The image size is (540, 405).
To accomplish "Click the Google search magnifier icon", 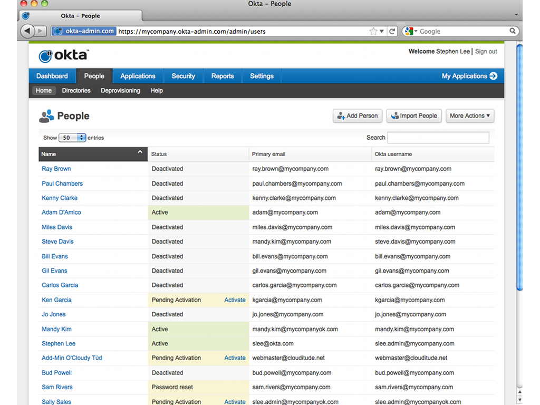I will click(x=512, y=31).
